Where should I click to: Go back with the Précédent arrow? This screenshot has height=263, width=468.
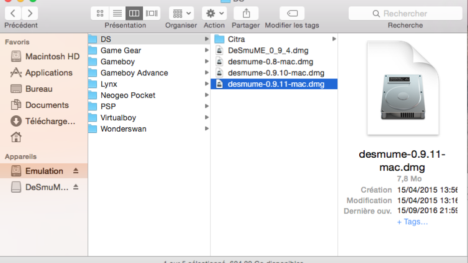click(x=13, y=13)
